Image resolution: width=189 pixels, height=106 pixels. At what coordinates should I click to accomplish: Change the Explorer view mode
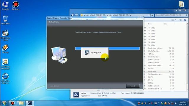tap(172, 20)
